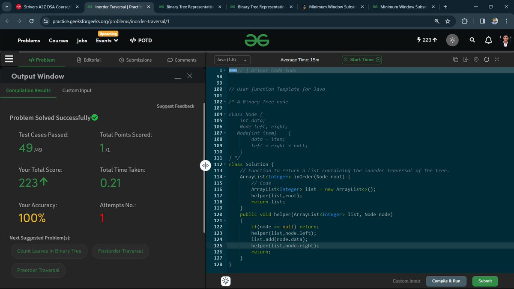The width and height of the screenshot is (514, 289).
Task: Click the GeeksforGeeks logo
Action: (257, 40)
